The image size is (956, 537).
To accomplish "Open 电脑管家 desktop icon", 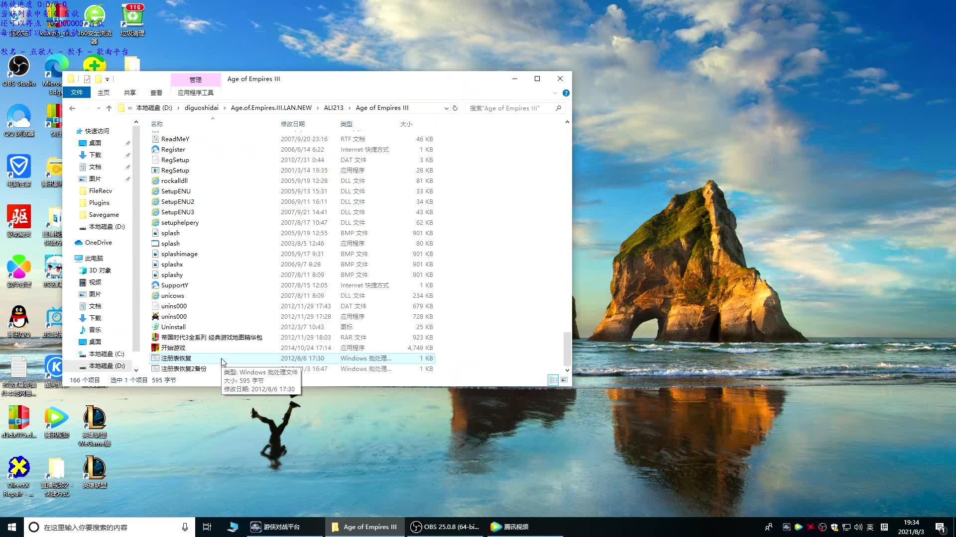I will click(x=19, y=171).
